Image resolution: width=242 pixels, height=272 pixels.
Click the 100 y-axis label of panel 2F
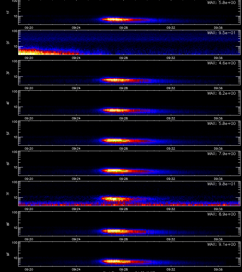click(x=15, y=31)
